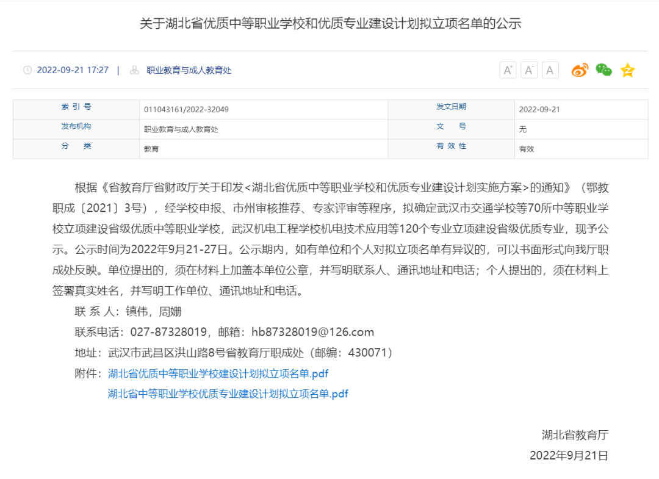The width and height of the screenshot is (659, 479).
Task: Increase font size with the A+ button
Action: click(508, 70)
